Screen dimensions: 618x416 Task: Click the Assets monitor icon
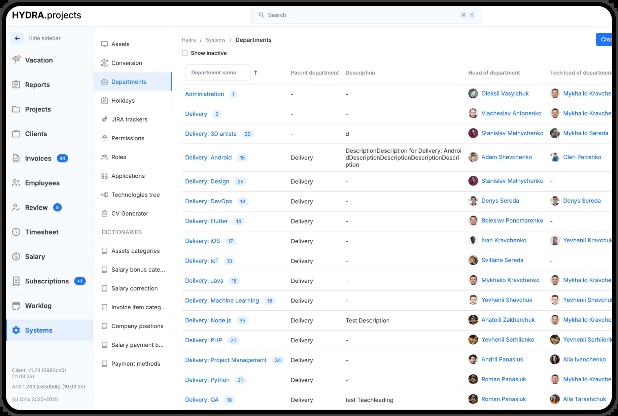(105, 44)
